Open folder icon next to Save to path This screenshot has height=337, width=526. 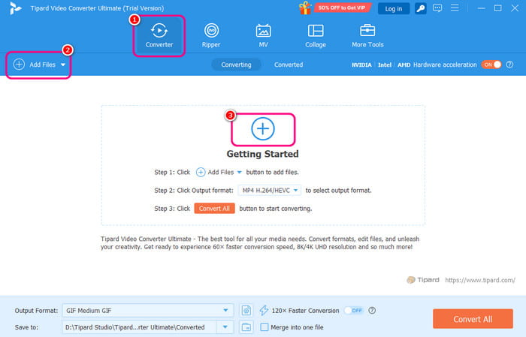(246, 326)
